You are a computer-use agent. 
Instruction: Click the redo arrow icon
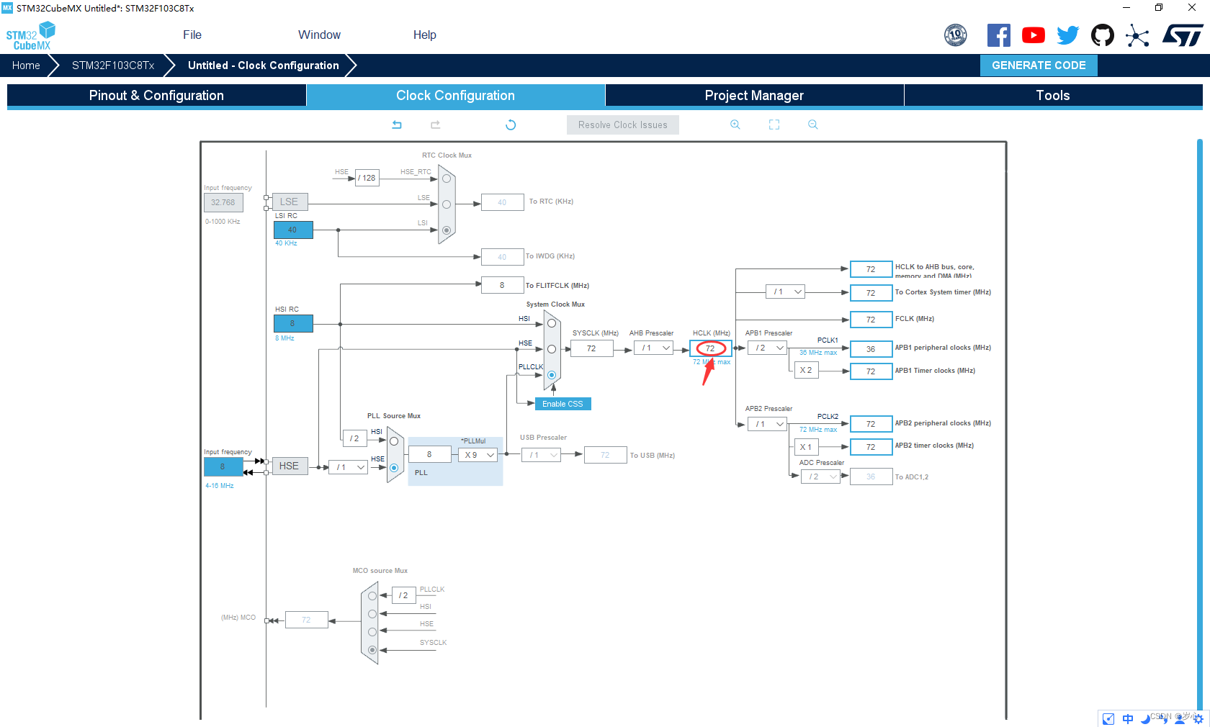[x=436, y=125]
